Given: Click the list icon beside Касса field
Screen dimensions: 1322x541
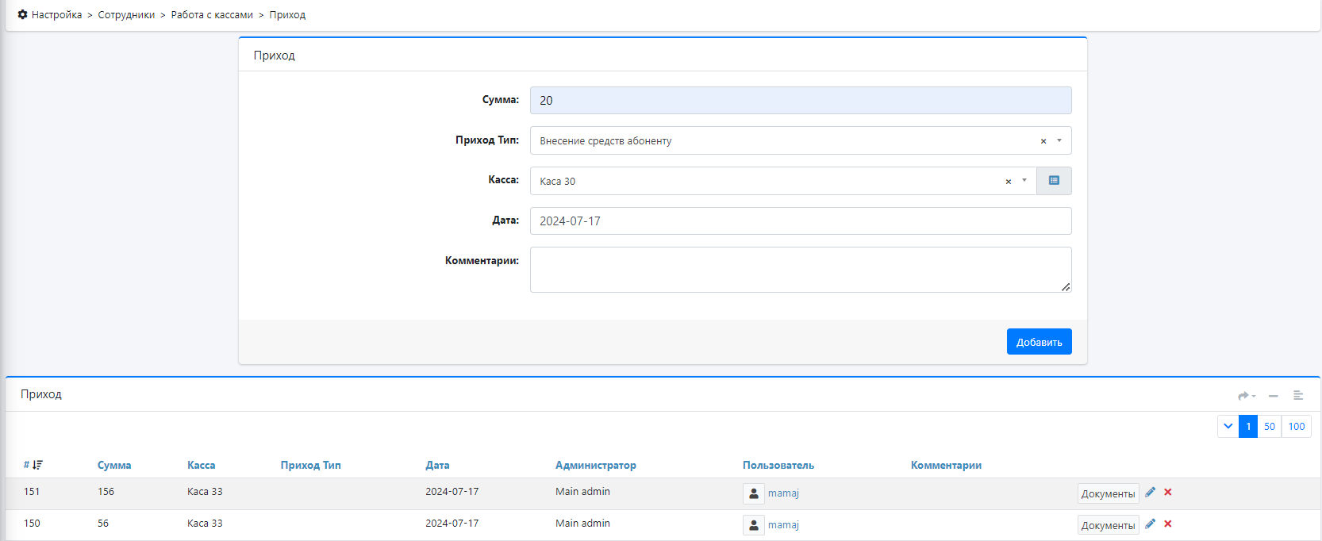Looking at the screenshot, I should pyautogui.click(x=1054, y=181).
